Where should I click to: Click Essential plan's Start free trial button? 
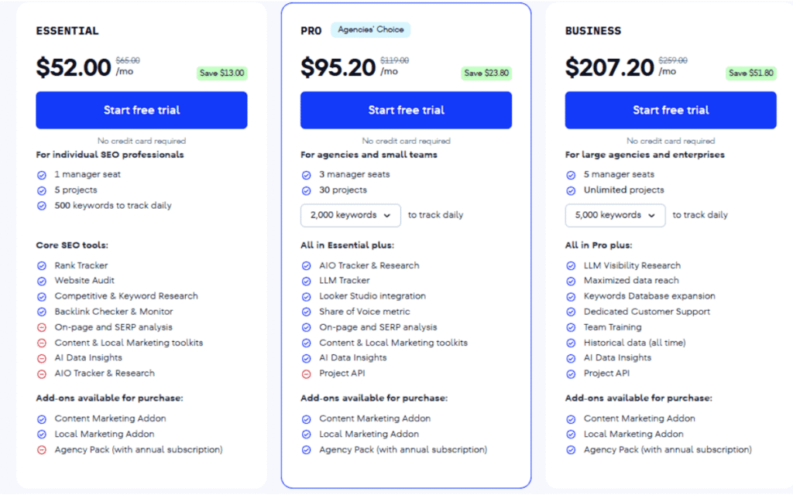(x=142, y=110)
